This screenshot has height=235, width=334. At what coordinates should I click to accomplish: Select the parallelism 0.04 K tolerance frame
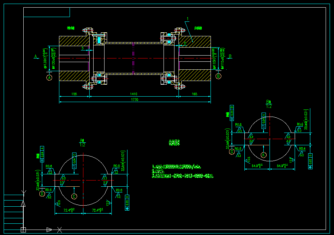(264, 121)
